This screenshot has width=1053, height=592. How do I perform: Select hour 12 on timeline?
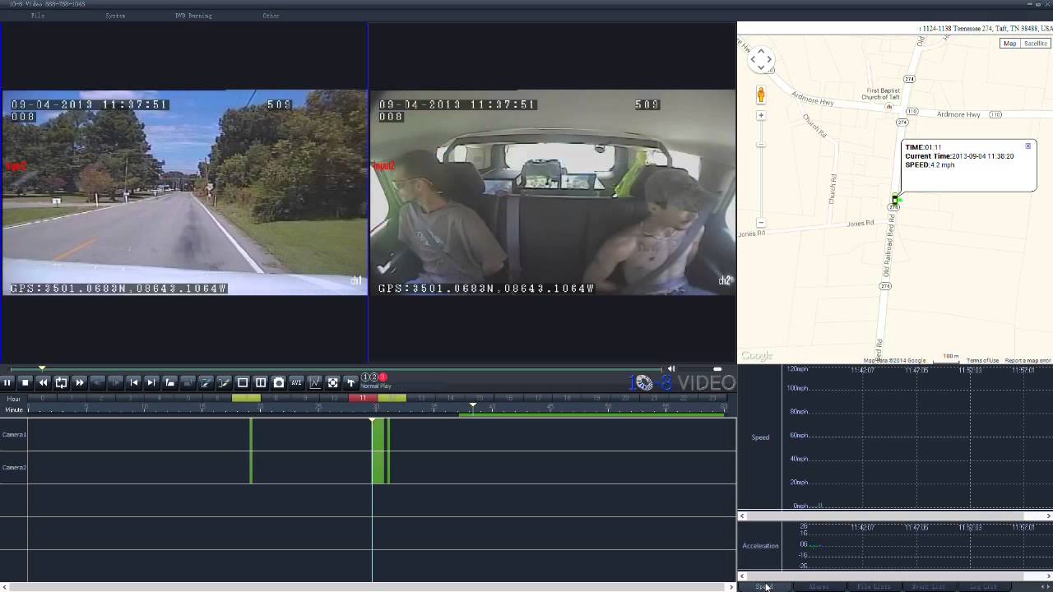click(392, 398)
